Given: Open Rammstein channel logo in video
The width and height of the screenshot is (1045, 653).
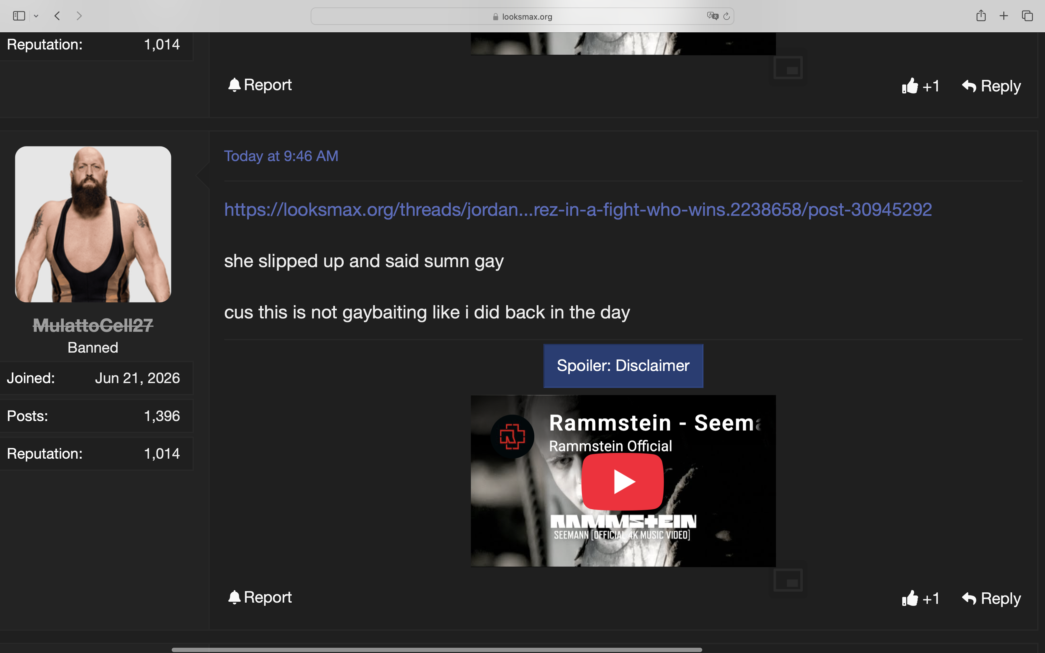Looking at the screenshot, I should pyautogui.click(x=512, y=437).
